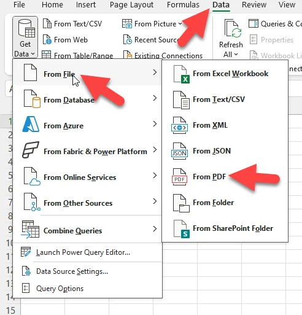Select the From Azure logo icon
The width and height of the screenshot is (302, 315).
tap(31, 124)
